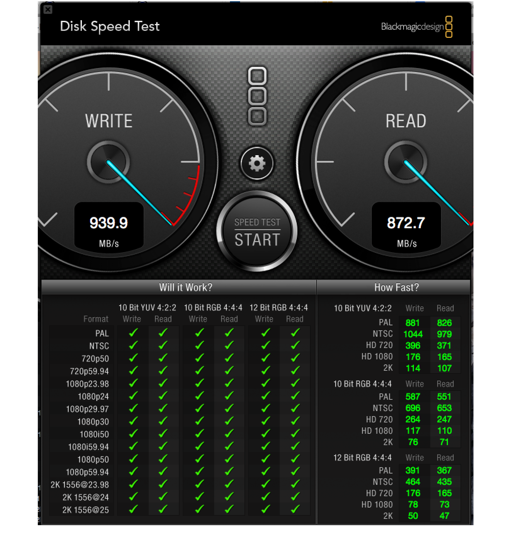The height and width of the screenshot is (534, 516).
Task: Open settings with the gear icon
Action: [257, 163]
